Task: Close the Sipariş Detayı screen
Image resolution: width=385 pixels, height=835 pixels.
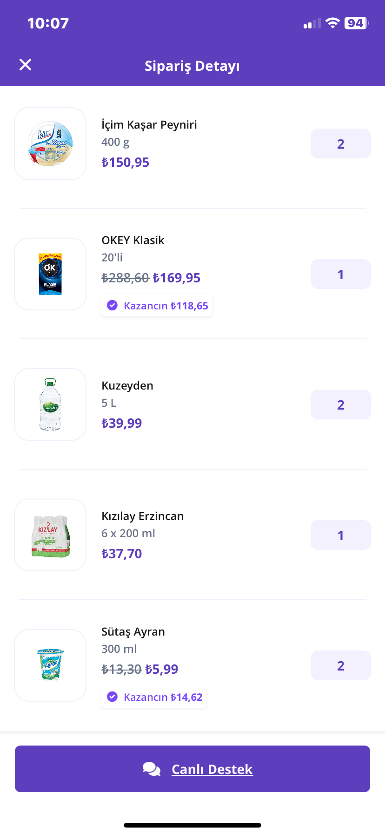Action: tap(26, 65)
